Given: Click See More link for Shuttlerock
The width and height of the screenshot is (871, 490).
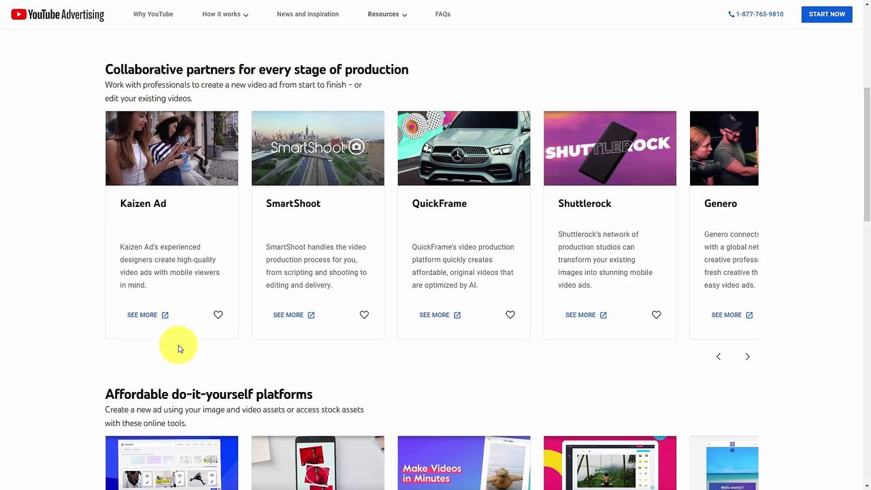Looking at the screenshot, I should [586, 315].
